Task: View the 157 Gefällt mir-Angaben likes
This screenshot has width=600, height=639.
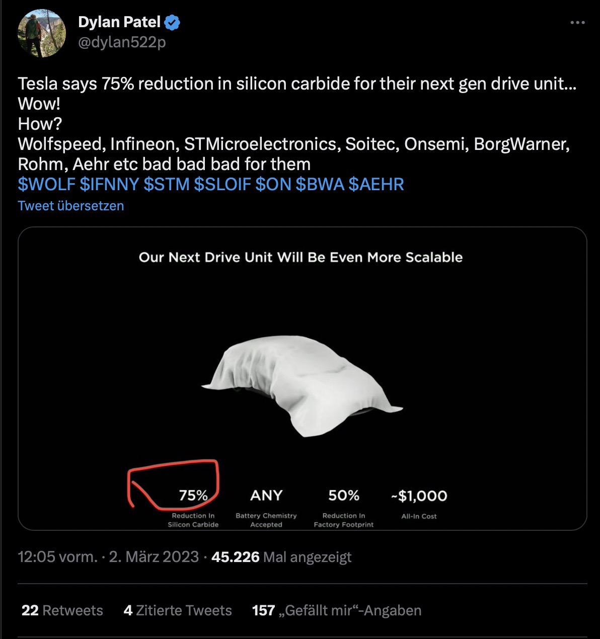Action: [x=336, y=610]
